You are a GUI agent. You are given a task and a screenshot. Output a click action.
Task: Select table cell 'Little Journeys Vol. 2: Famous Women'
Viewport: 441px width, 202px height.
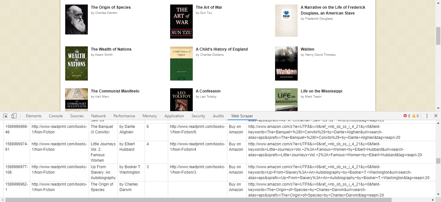tap(103, 152)
